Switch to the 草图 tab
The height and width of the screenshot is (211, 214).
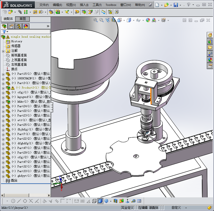click(23, 19)
